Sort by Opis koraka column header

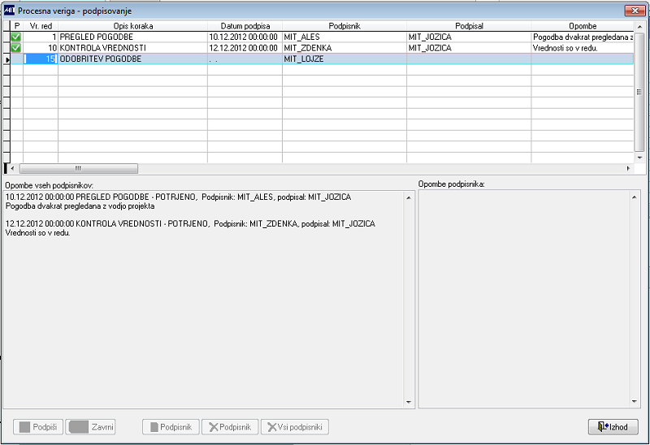[x=133, y=26]
